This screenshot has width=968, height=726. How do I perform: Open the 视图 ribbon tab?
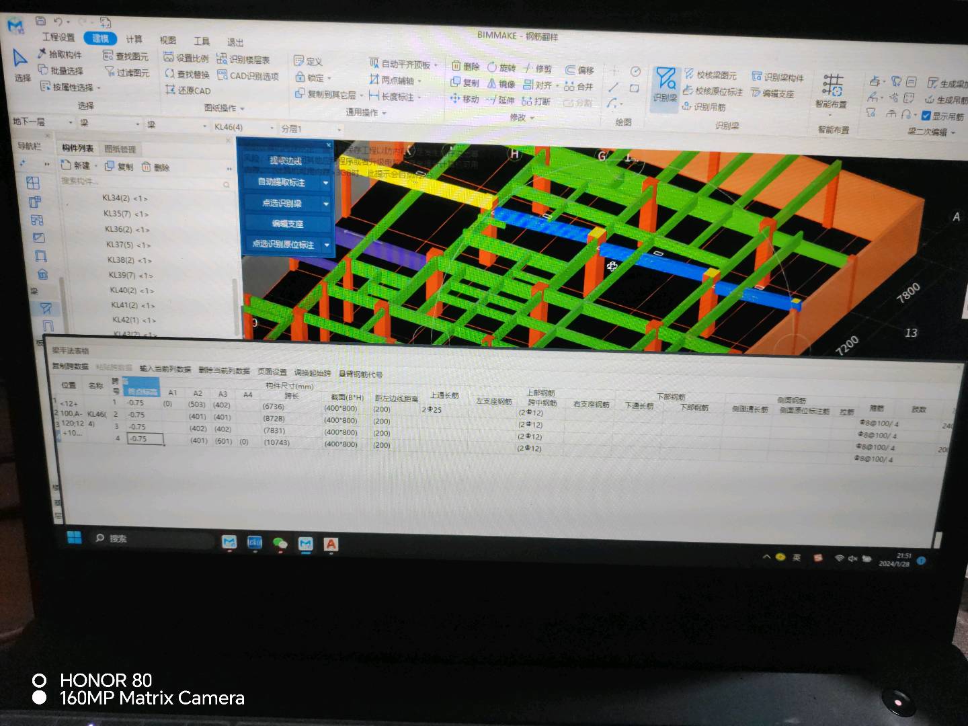168,40
